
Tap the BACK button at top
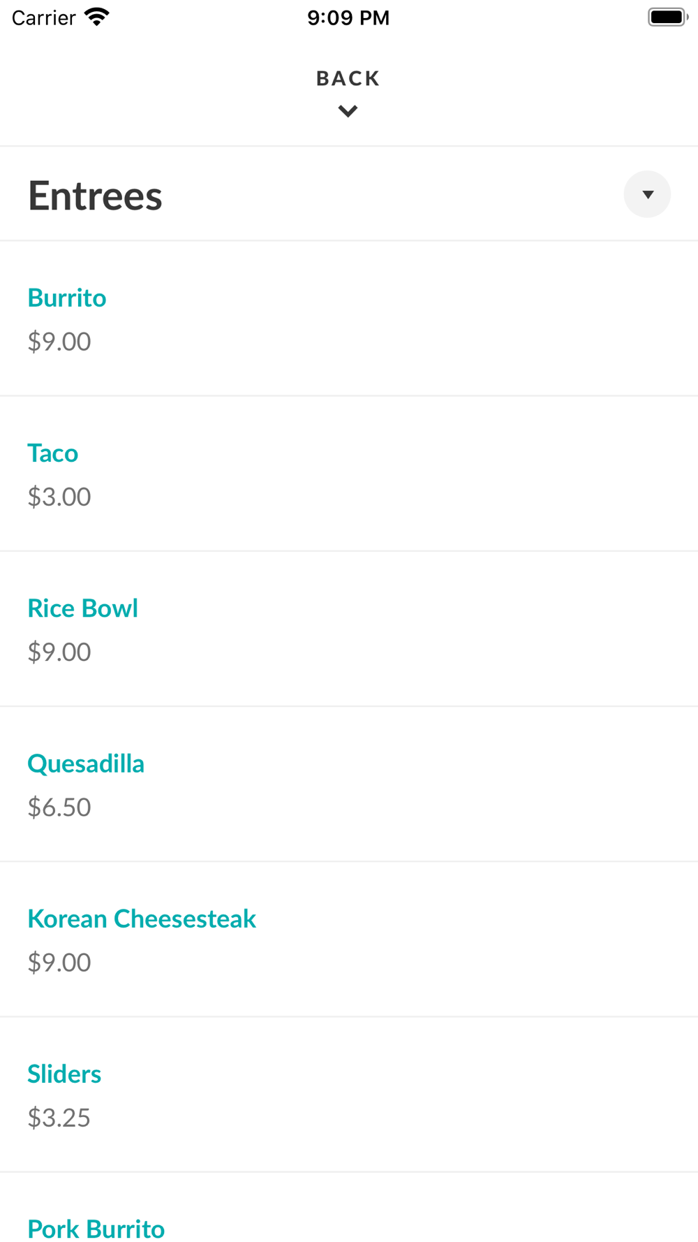[x=348, y=78]
